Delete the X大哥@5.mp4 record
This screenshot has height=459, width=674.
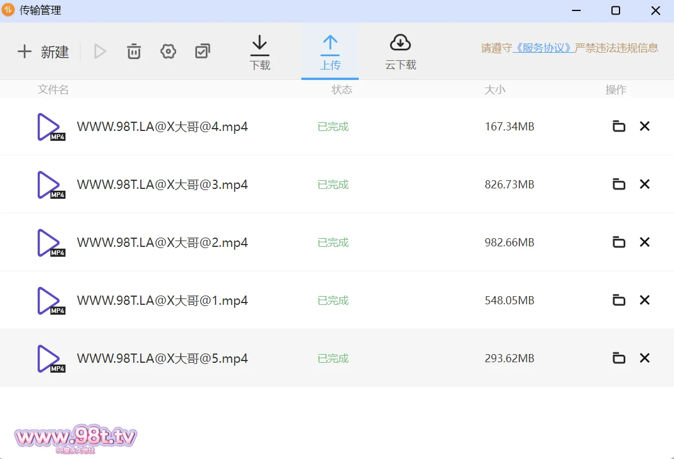(x=644, y=358)
